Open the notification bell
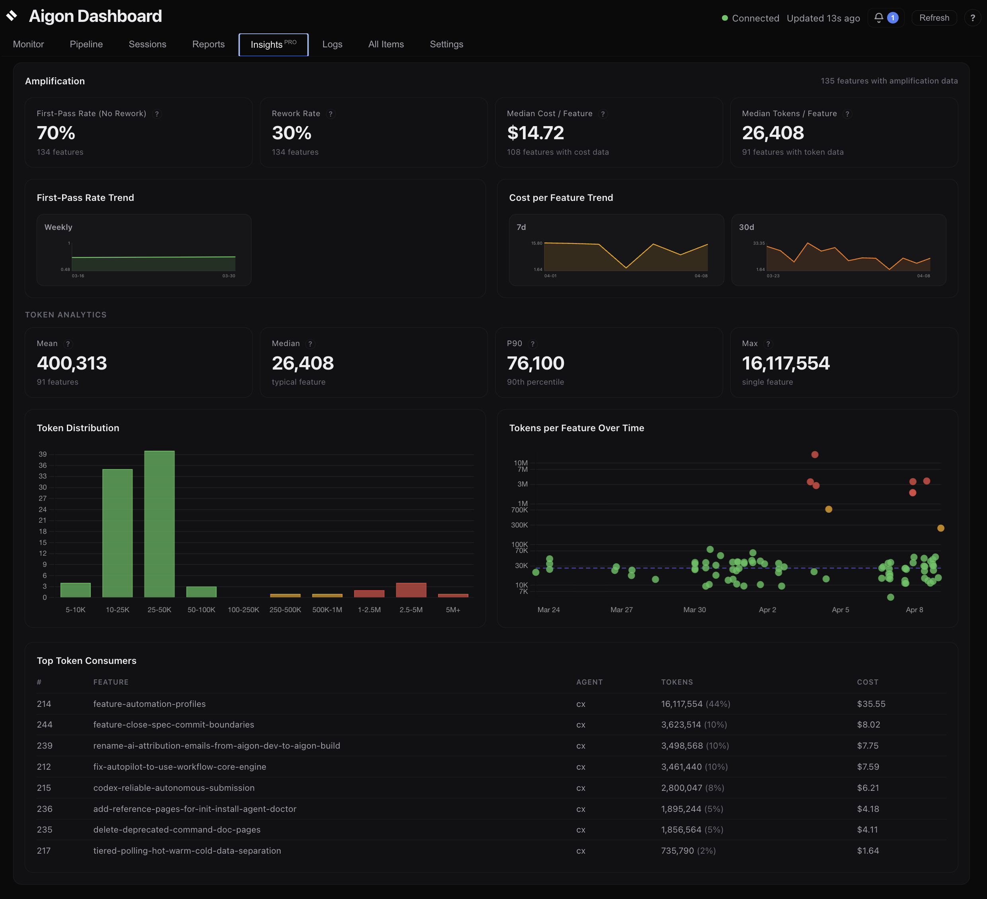The height and width of the screenshot is (899, 987). tap(879, 18)
